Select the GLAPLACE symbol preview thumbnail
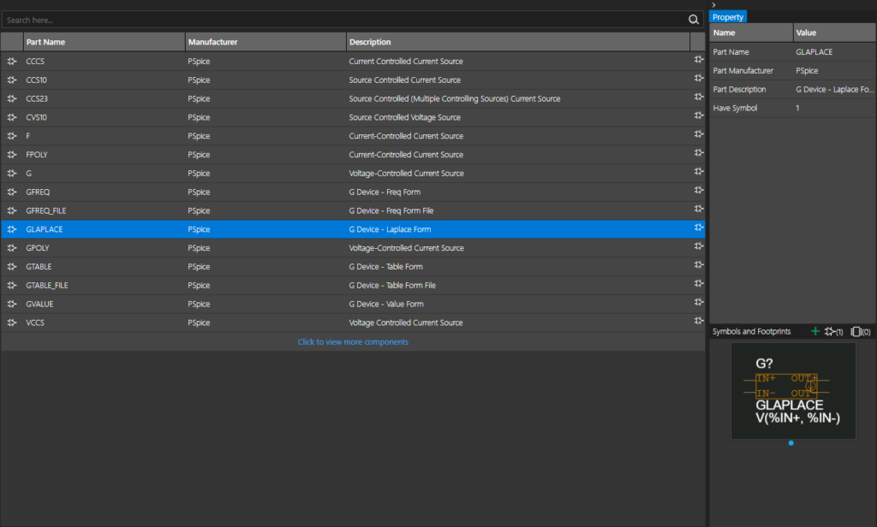 point(793,391)
